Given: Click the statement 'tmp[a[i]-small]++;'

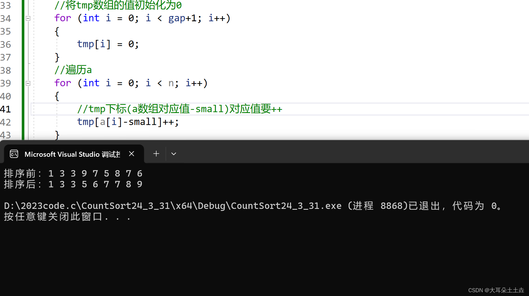Looking at the screenshot, I should click(x=128, y=122).
